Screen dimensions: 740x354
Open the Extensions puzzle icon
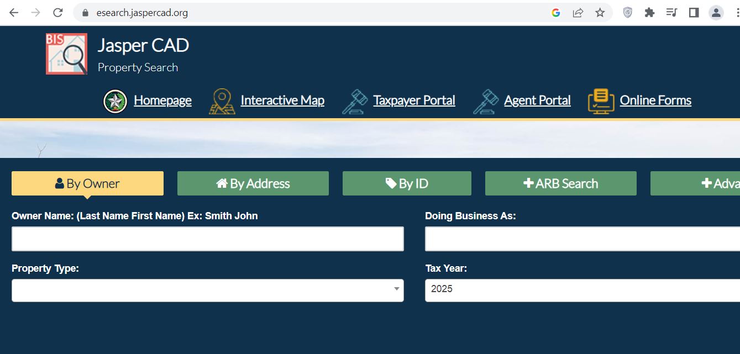click(649, 13)
